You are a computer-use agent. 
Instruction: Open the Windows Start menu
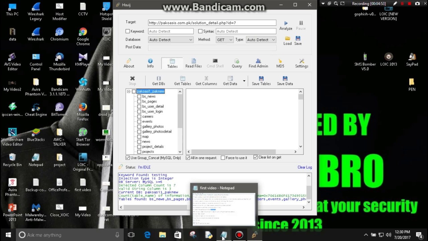(x=8, y=235)
